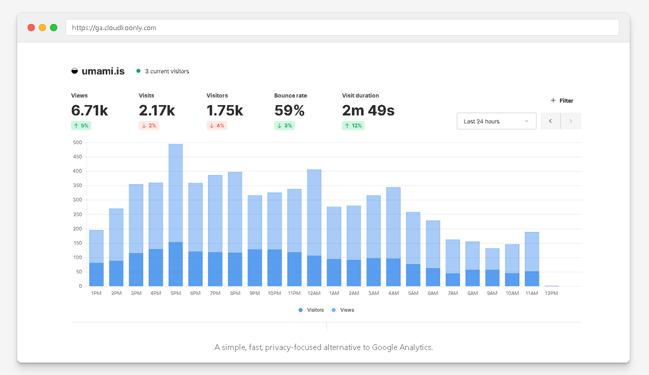Click the 59% Bounce rate value
This screenshot has height=375, width=649.
coord(289,110)
